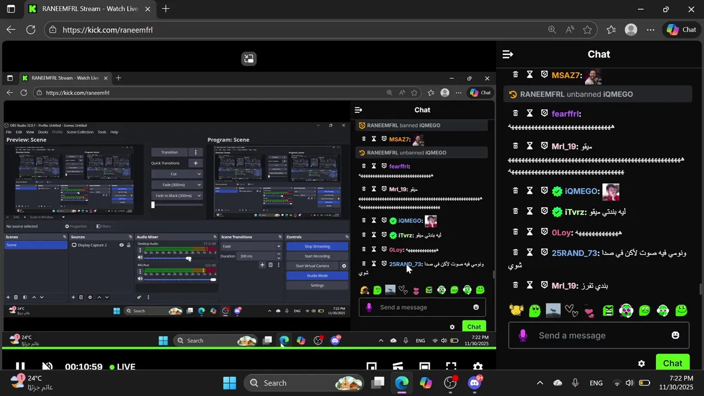The width and height of the screenshot is (704, 396).
Task: Open the stream player settings gear
Action: click(477, 366)
